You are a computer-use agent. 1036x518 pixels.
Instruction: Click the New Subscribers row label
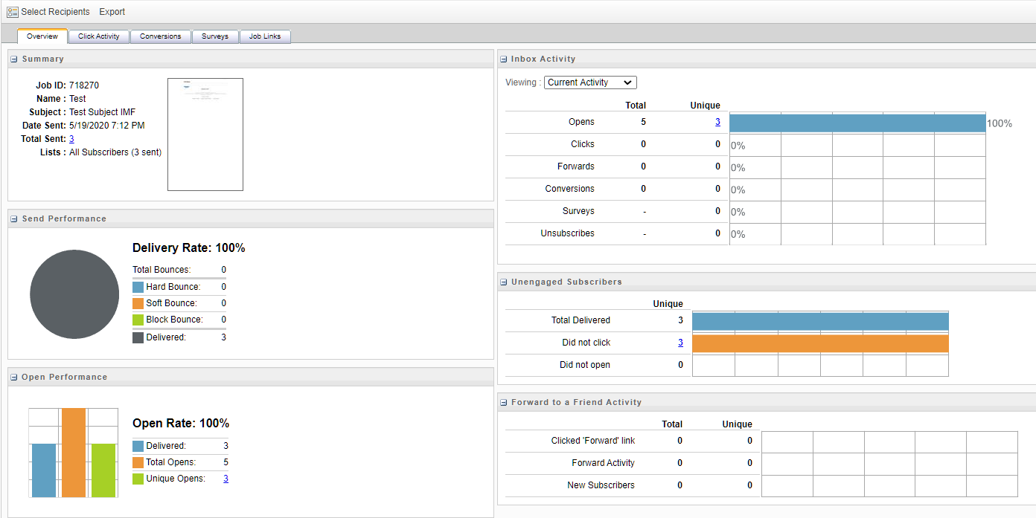coord(601,485)
